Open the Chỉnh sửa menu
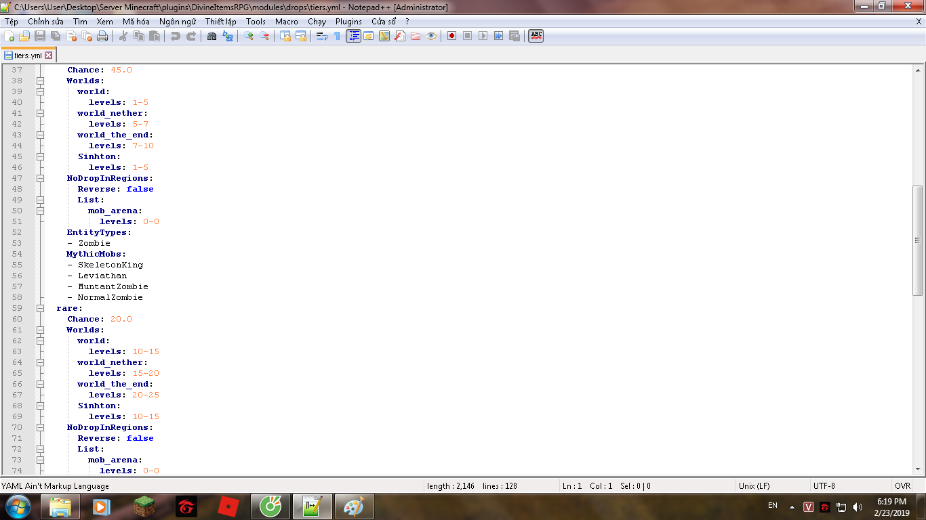The height and width of the screenshot is (520, 926). click(x=45, y=22)
